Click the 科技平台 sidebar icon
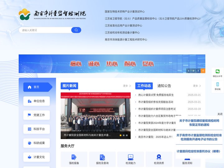 click(30, 129)
